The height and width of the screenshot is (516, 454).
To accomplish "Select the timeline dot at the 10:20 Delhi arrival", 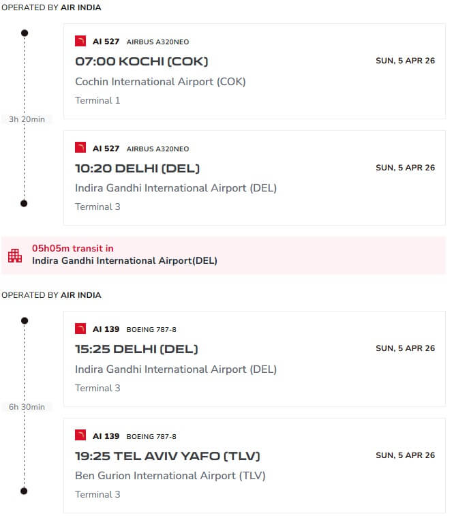I will pyautogui.click(x=25, y=203).
